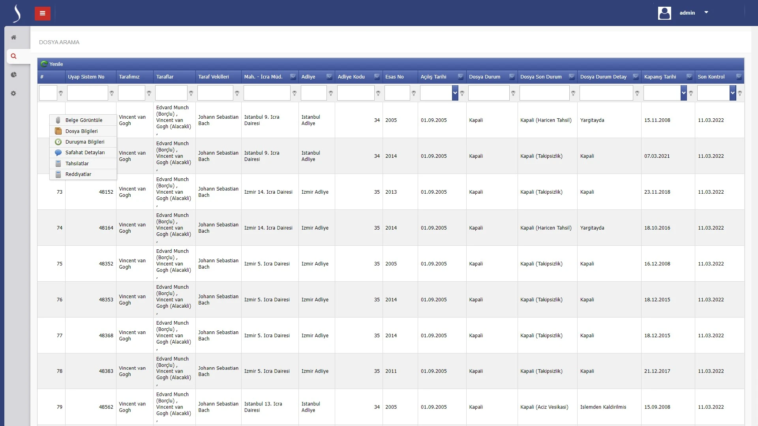Click filter icon next to Esas No field

(413, 93)
